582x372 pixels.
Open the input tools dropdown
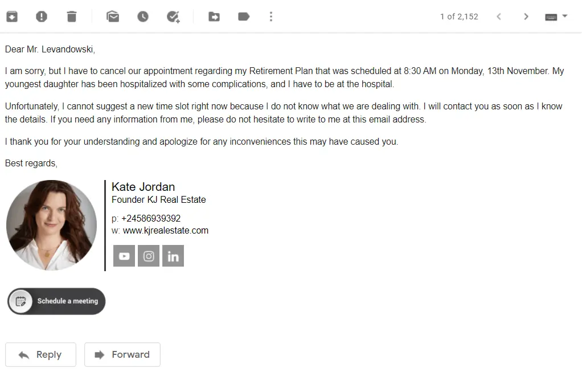click(552, 16)
